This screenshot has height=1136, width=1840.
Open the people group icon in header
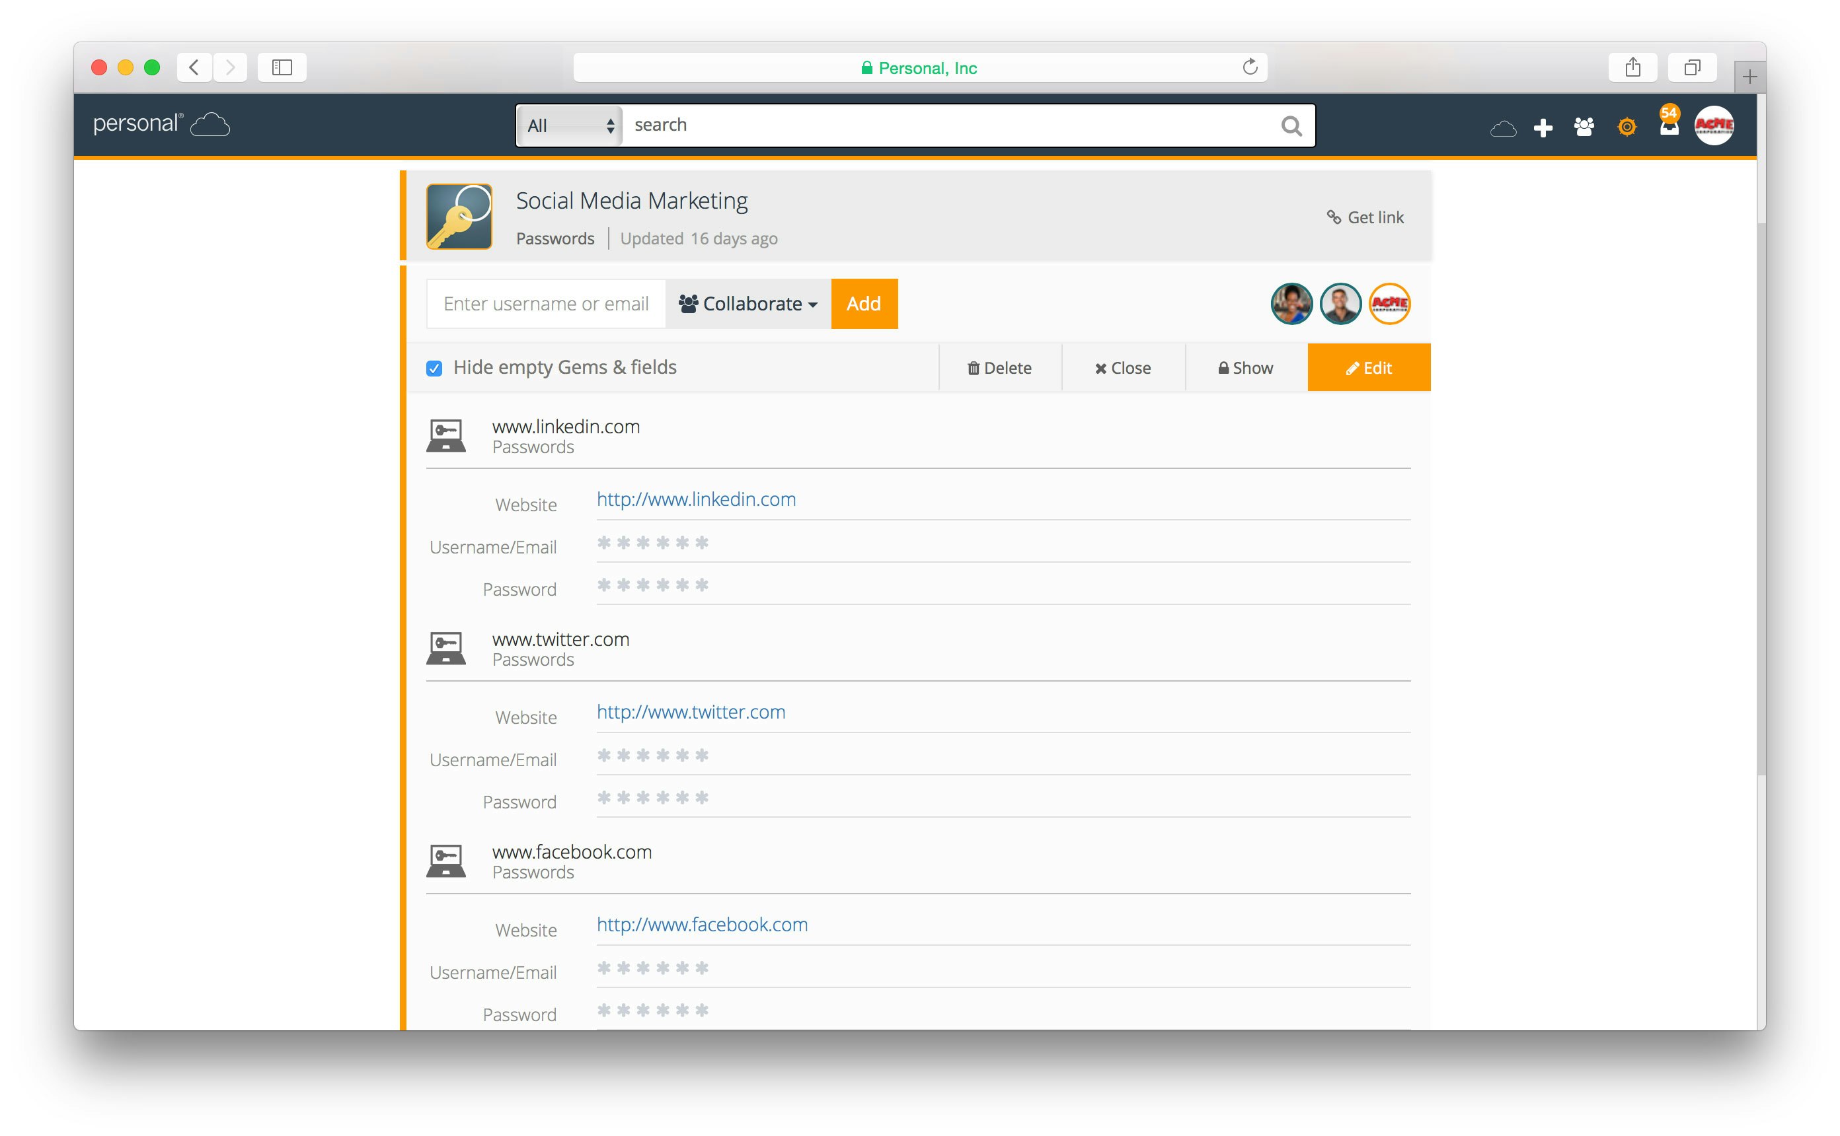pyautogui.click(x=1584, y=127)
